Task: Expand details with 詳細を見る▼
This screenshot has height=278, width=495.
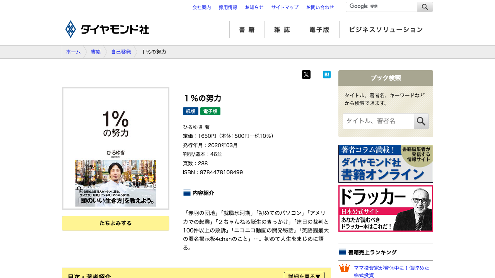Action: pyautogui.click(x=304, y=276)
